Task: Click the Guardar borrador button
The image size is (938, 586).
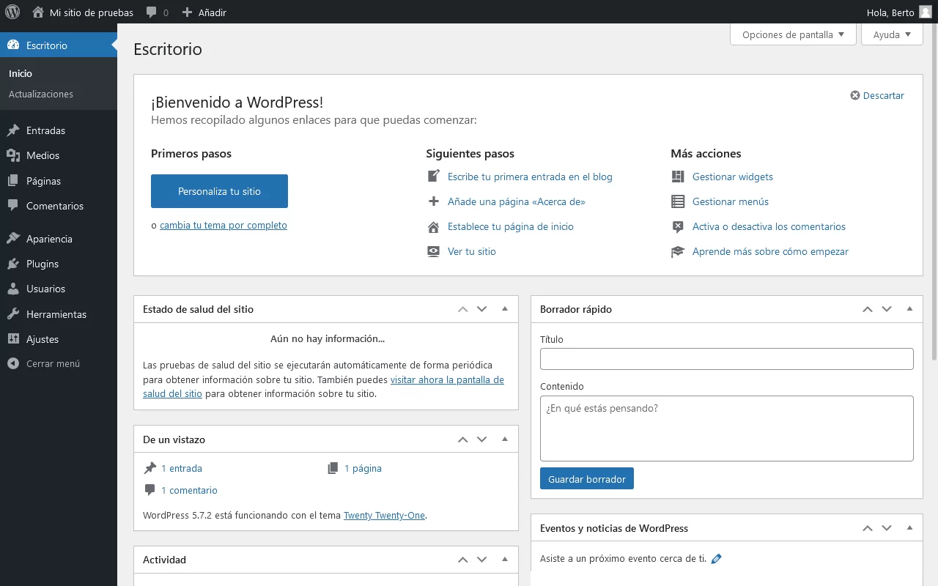Action: [x=586, y=479]
